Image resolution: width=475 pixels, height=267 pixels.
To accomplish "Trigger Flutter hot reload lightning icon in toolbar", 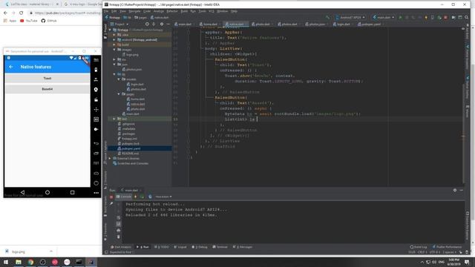I will point(426,17).
